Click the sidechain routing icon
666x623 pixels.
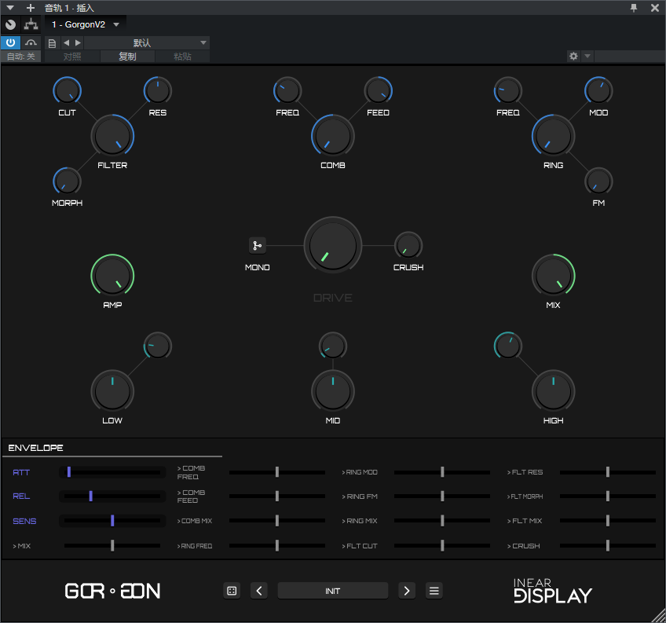pos(31,24)
